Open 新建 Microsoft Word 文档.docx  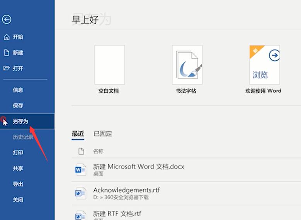click(x=138, y=166)
